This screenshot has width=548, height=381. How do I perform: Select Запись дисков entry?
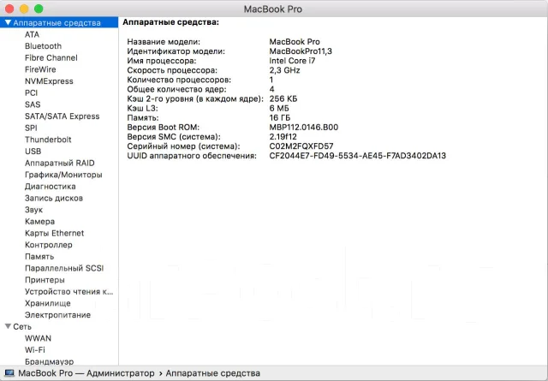point(53,198)
